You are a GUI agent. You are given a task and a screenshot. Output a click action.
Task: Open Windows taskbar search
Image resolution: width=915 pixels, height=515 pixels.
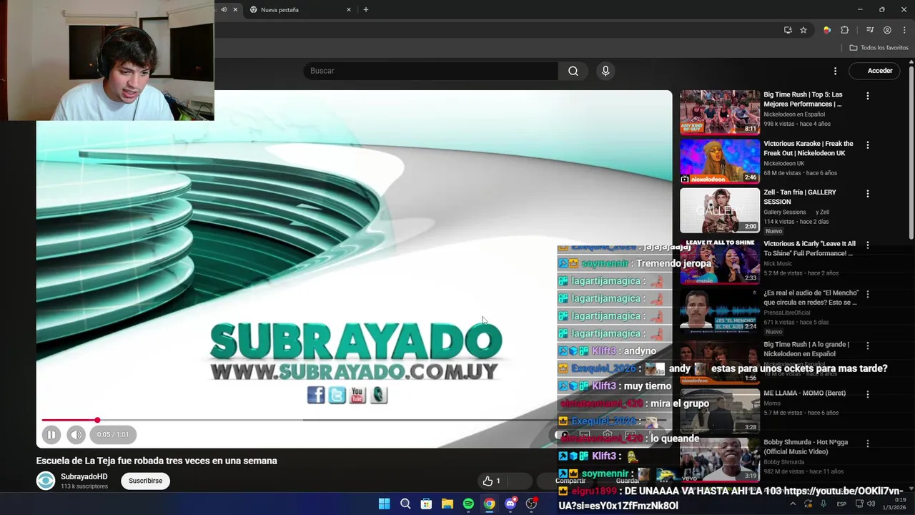coord(405,504)
